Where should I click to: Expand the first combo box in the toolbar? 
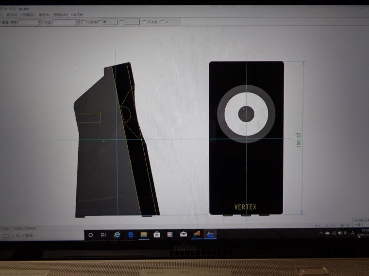click(x=39, y=22)
